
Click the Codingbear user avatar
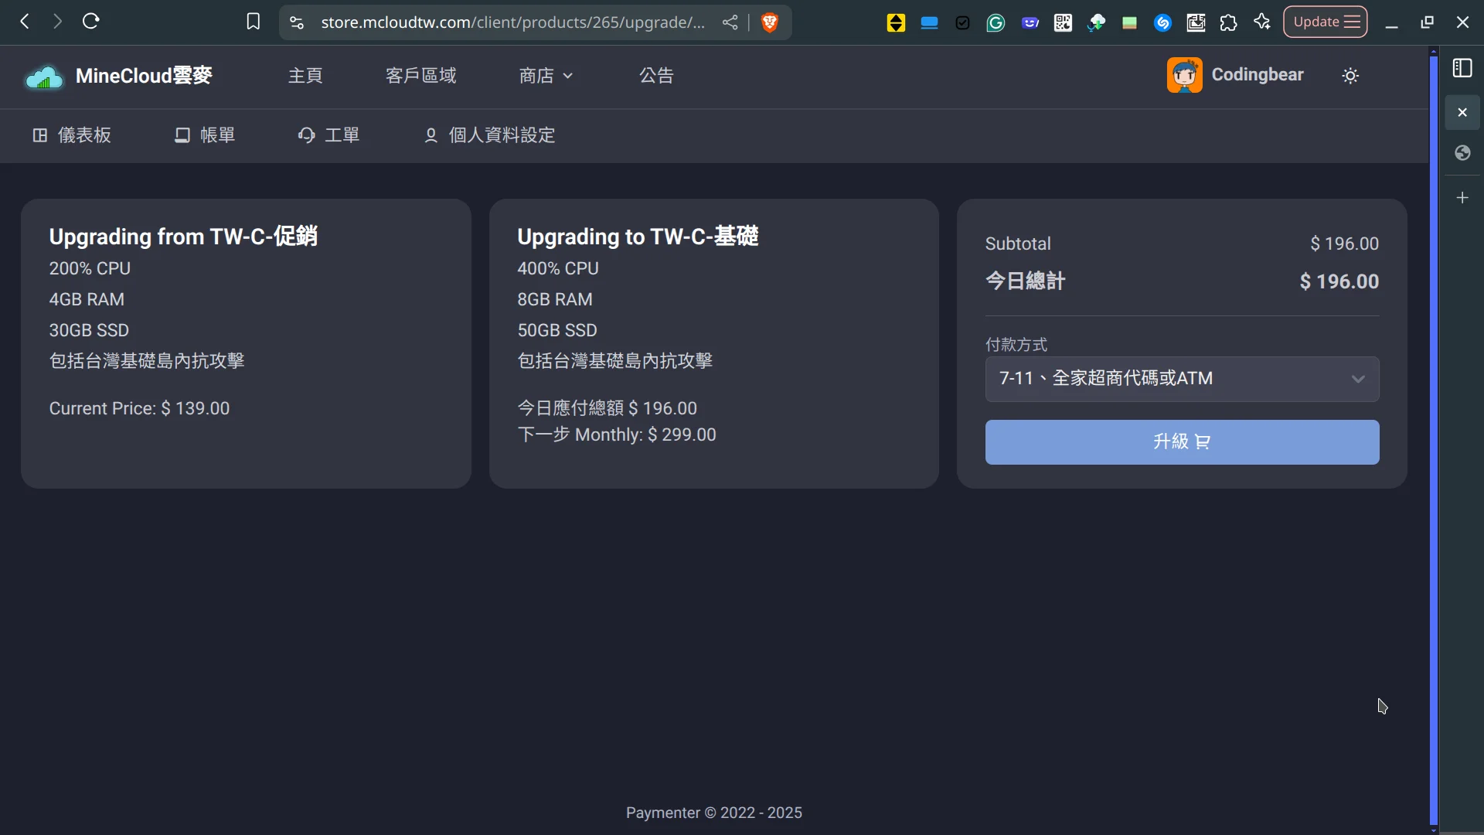tap(1184, 75)
